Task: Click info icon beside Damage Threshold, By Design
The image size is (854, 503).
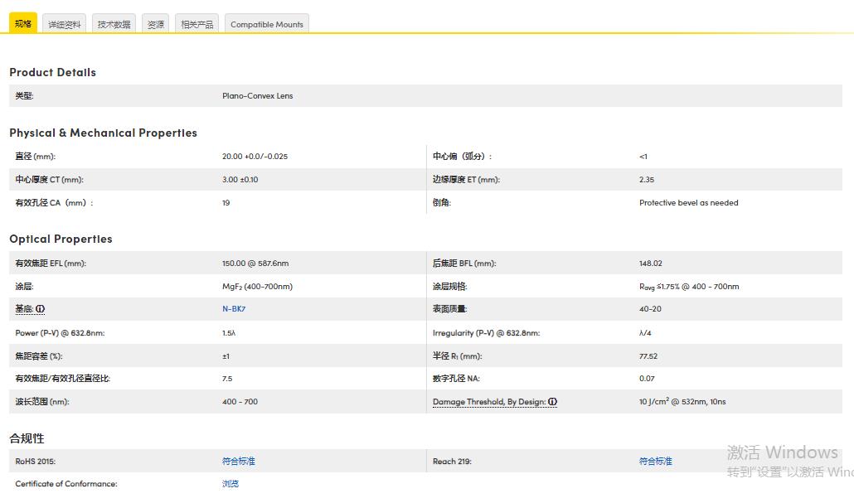Action: 553,402
